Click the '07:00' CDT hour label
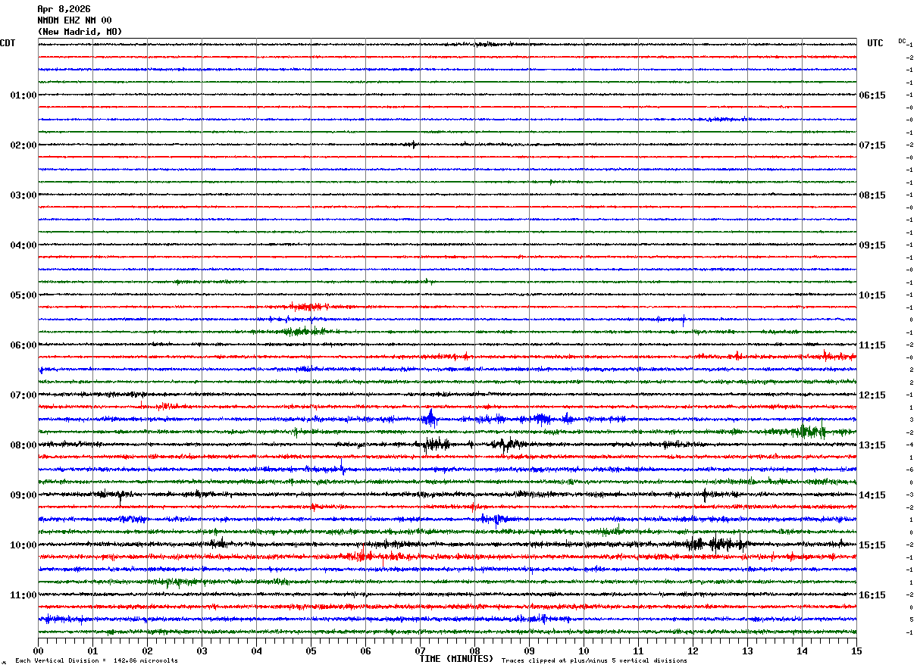 pyautogui.click(x=23, y=395)
